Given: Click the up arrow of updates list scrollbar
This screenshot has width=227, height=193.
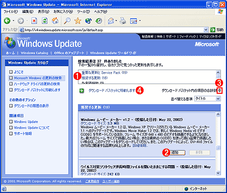Looking at the screenshot, I should coord(218,115).
